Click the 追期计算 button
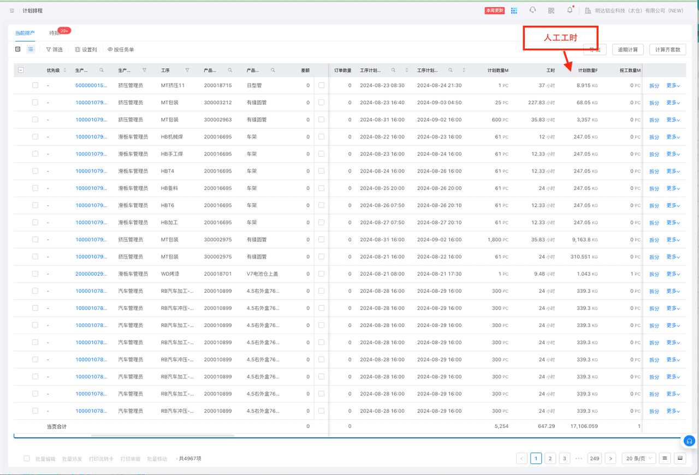Viewport: 699px width, 475px height. (628, 50)
